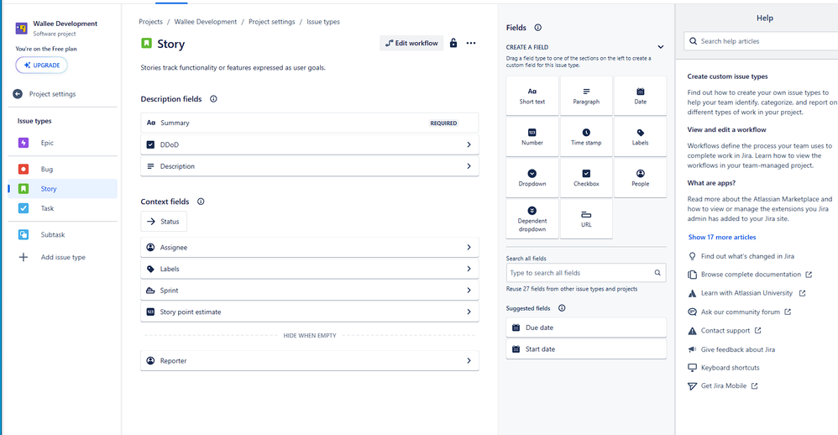This screenshot has height=435, width=838.
Task: Open Give feedback about Jira link
Action: coord(737,349)
